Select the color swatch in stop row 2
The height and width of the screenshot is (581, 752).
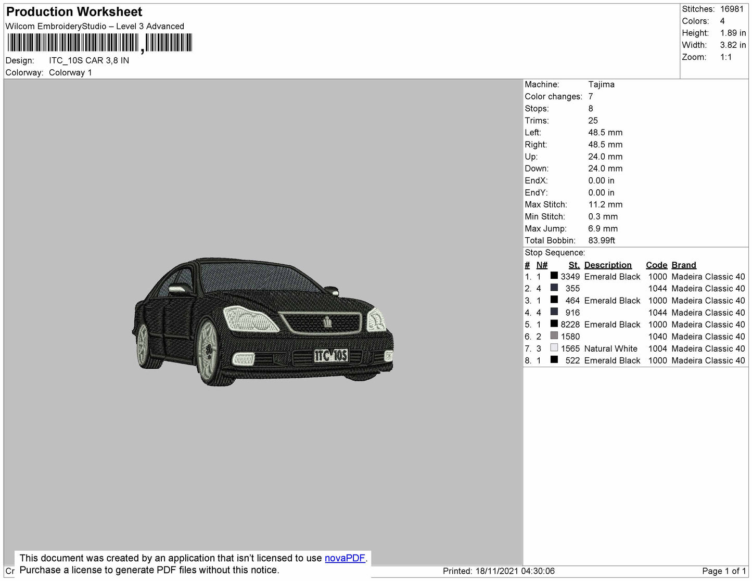(x=554, y=288)
